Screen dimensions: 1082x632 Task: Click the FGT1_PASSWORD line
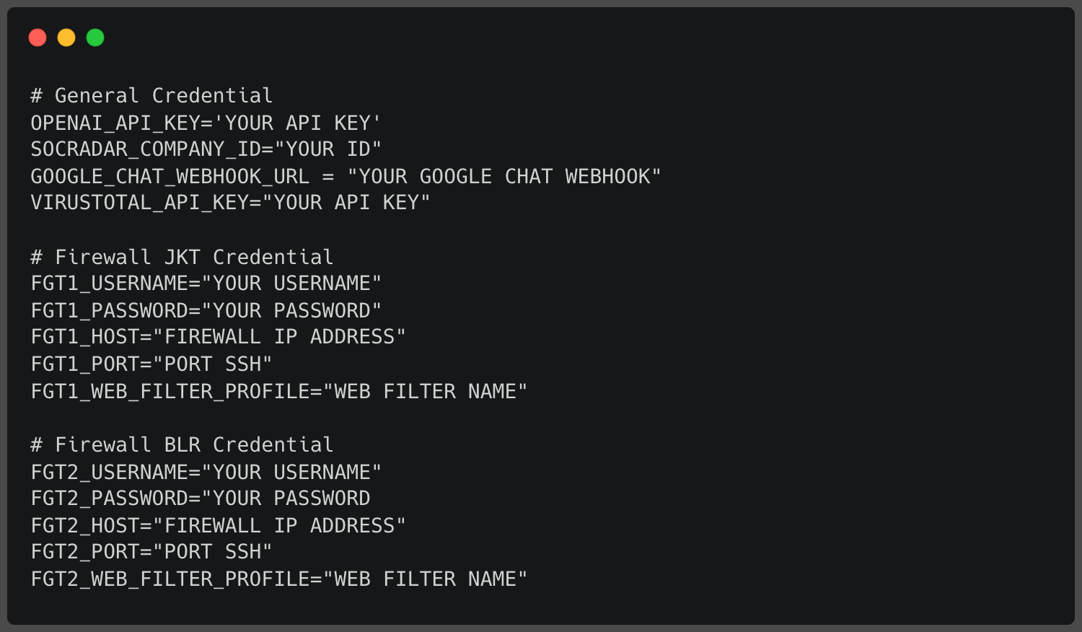pos(206,311)
